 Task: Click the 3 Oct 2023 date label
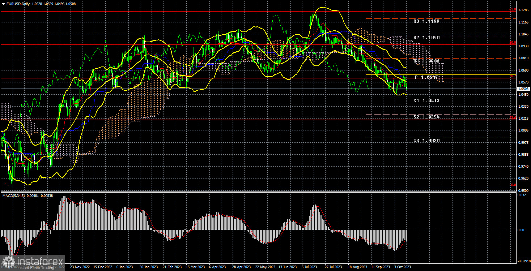(x=403, y=267)
